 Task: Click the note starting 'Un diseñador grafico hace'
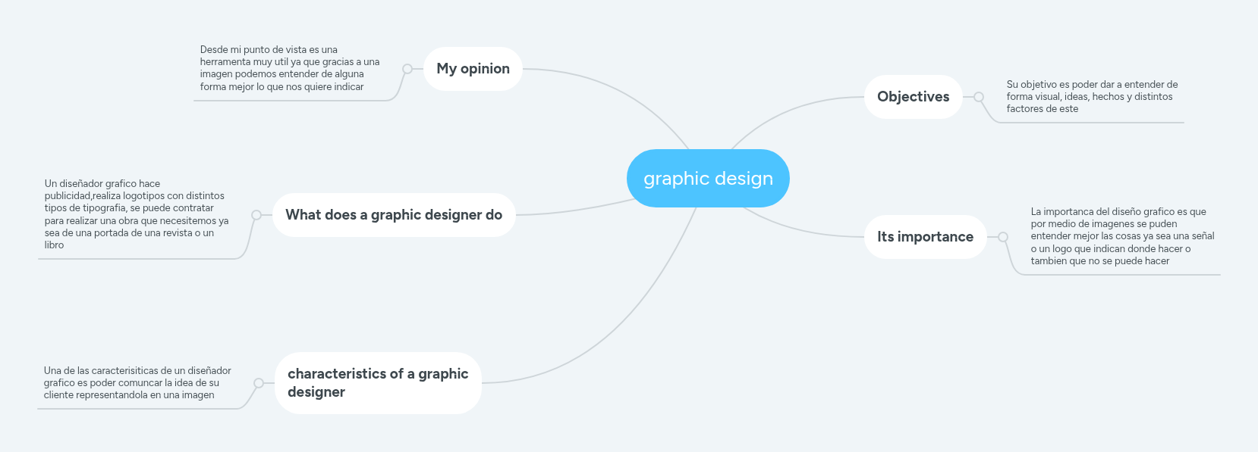click(137, 214)
